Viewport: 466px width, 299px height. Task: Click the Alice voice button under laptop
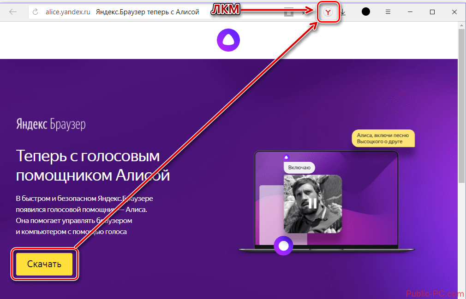283,246
